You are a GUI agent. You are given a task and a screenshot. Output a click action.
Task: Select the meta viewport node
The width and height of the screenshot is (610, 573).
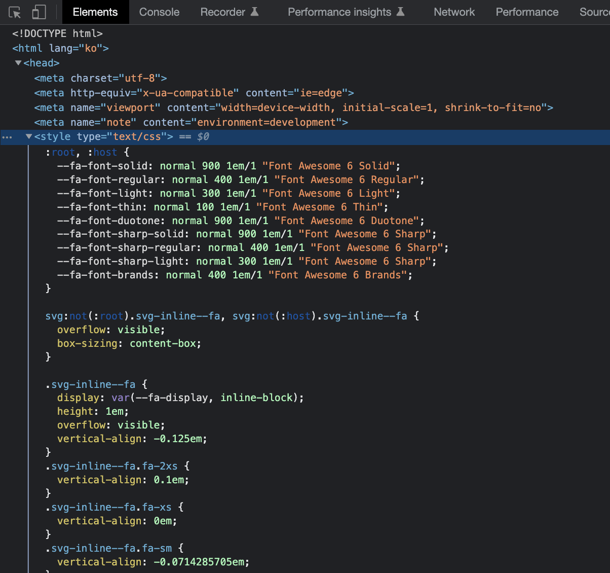[x=293, y=108]
